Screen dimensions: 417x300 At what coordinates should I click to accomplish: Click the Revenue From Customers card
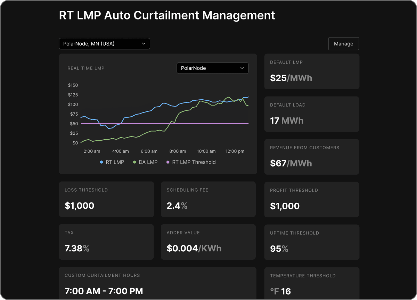[311, 157]
